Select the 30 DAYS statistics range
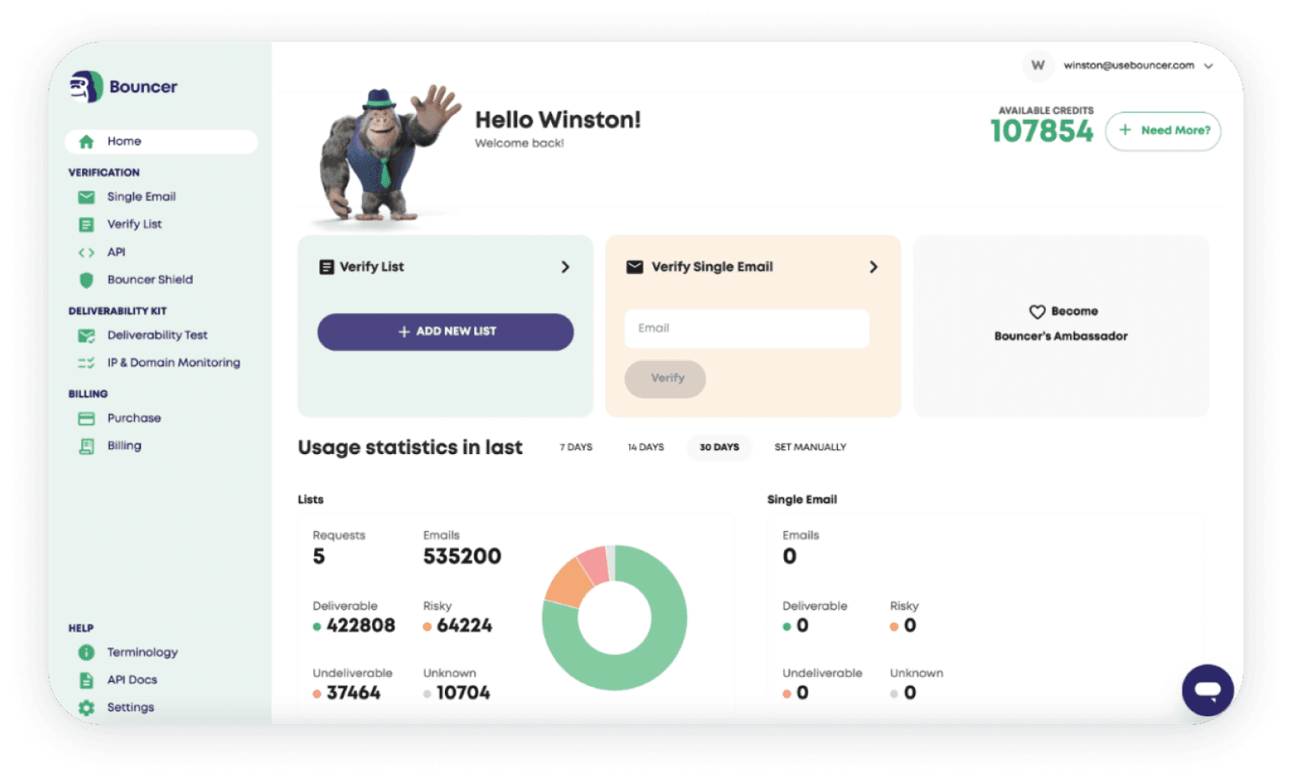The height and width of the screenshot is (780, 1292). click(x=720, y=447)
